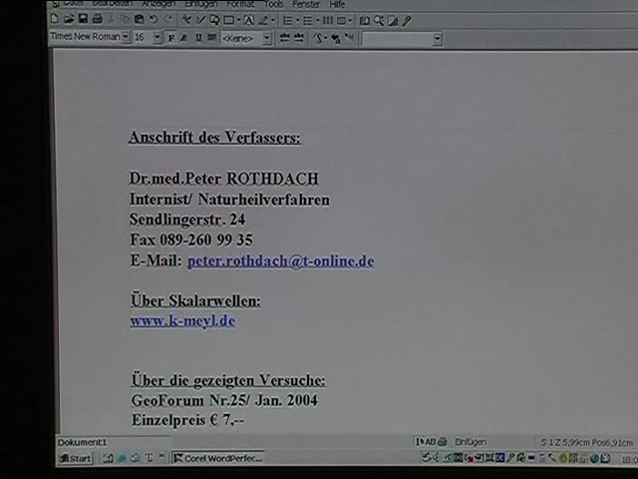Click the Print icon
Viewport: 638px width, 479px height.
point(97,19)
